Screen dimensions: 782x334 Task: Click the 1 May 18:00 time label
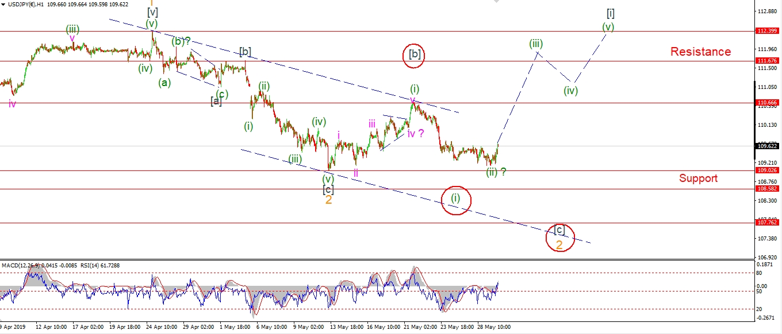point(235,327)
